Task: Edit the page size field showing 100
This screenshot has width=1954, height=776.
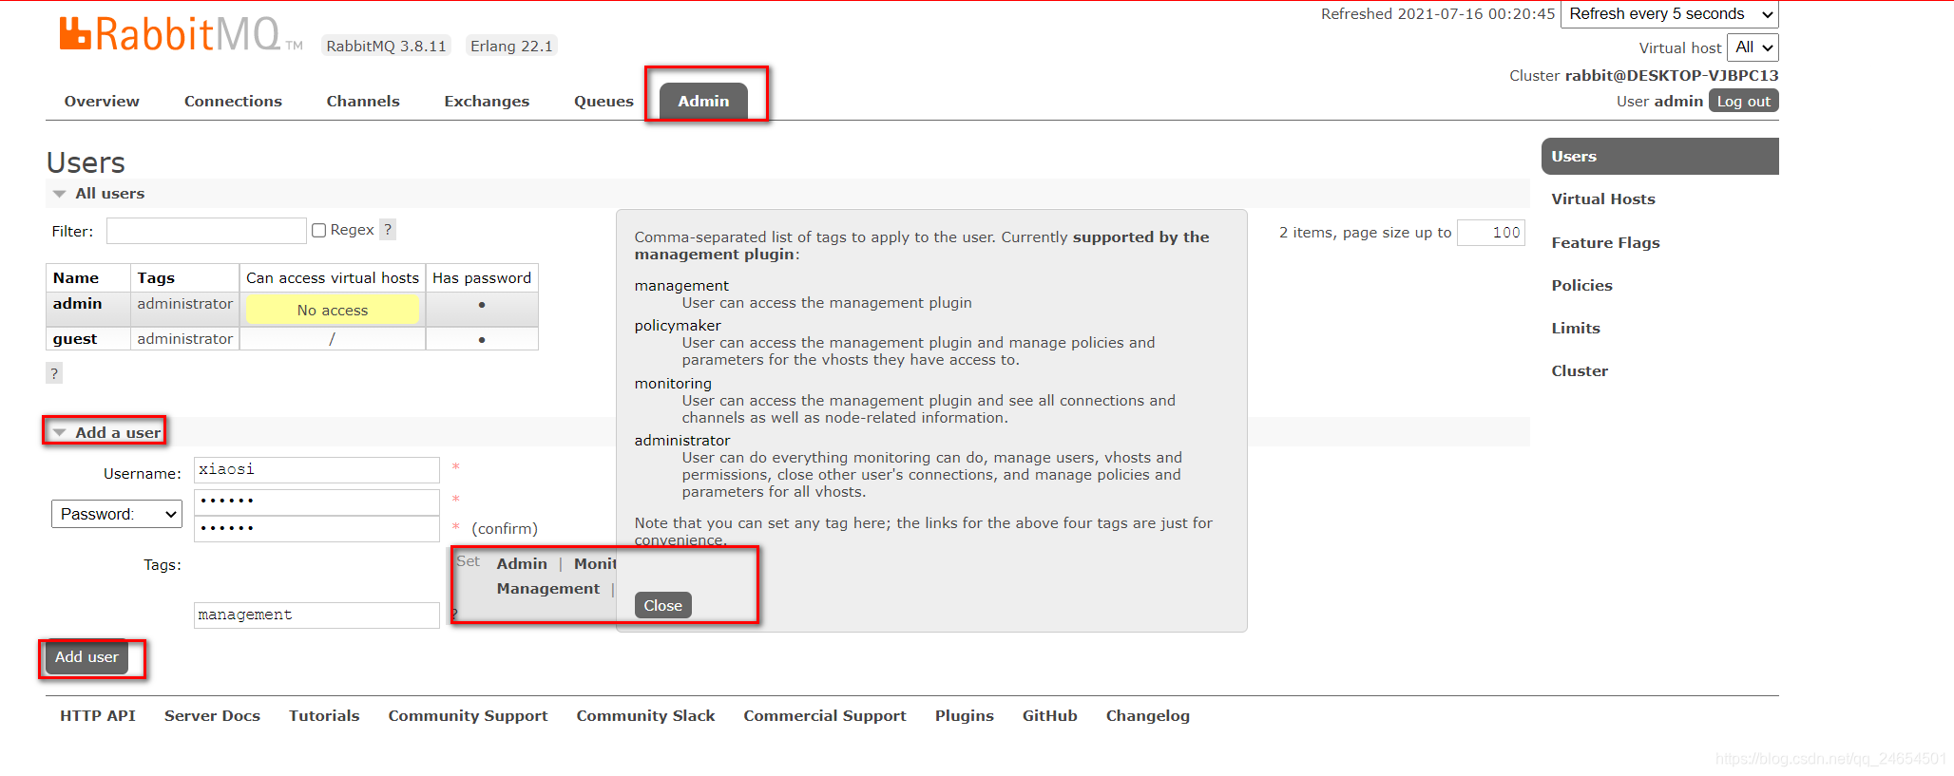Action: (x=1491, y=233)
